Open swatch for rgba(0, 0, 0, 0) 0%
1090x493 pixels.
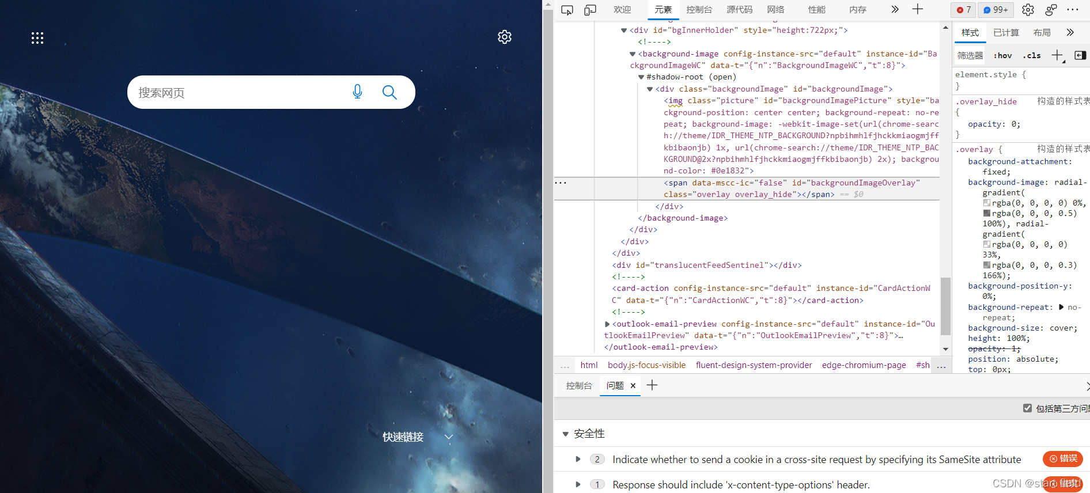point(987,203)
